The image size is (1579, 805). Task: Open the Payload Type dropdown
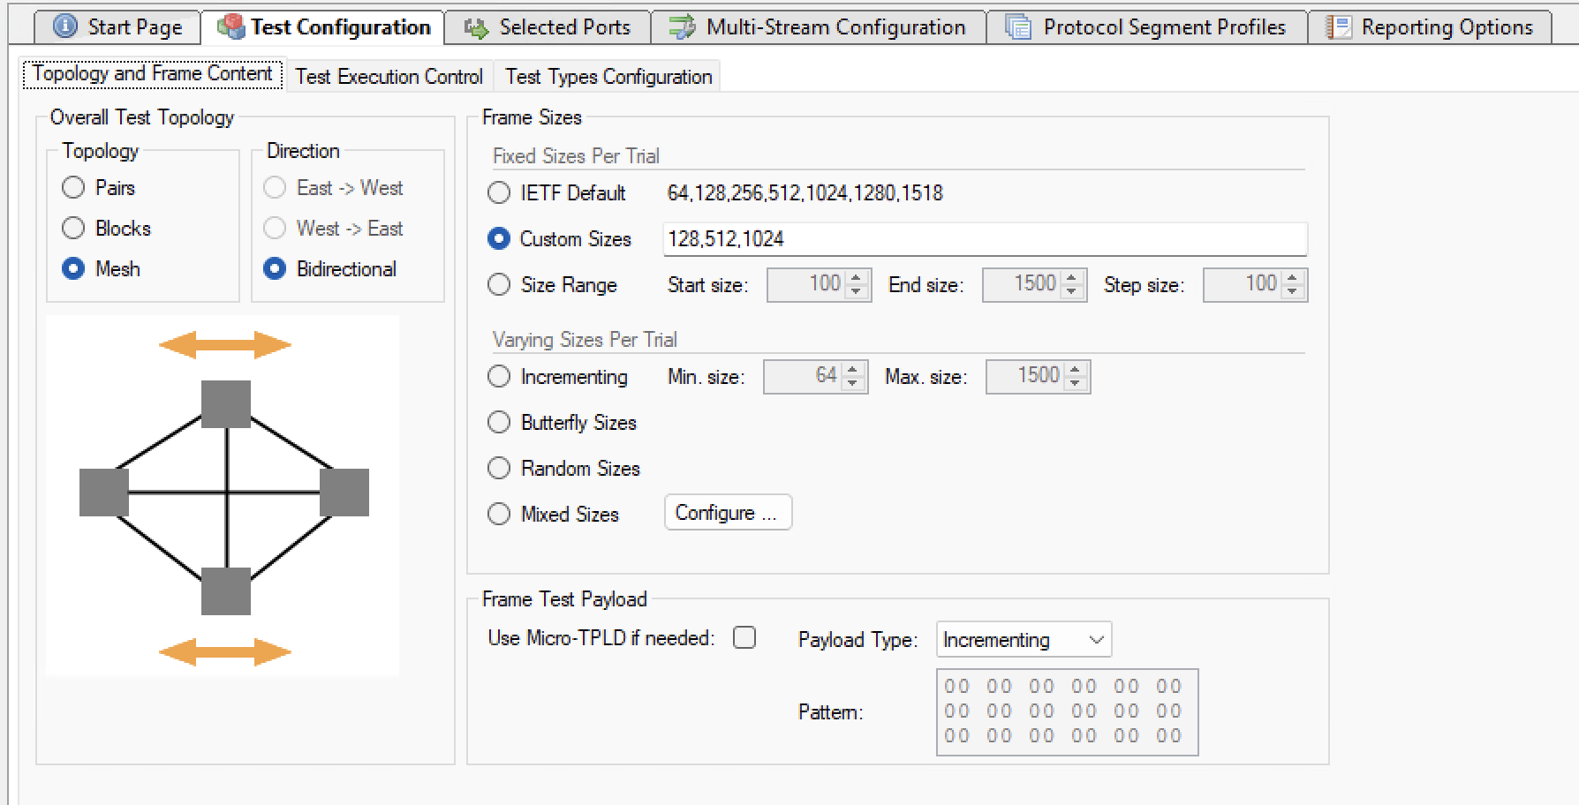point(1024,640)
